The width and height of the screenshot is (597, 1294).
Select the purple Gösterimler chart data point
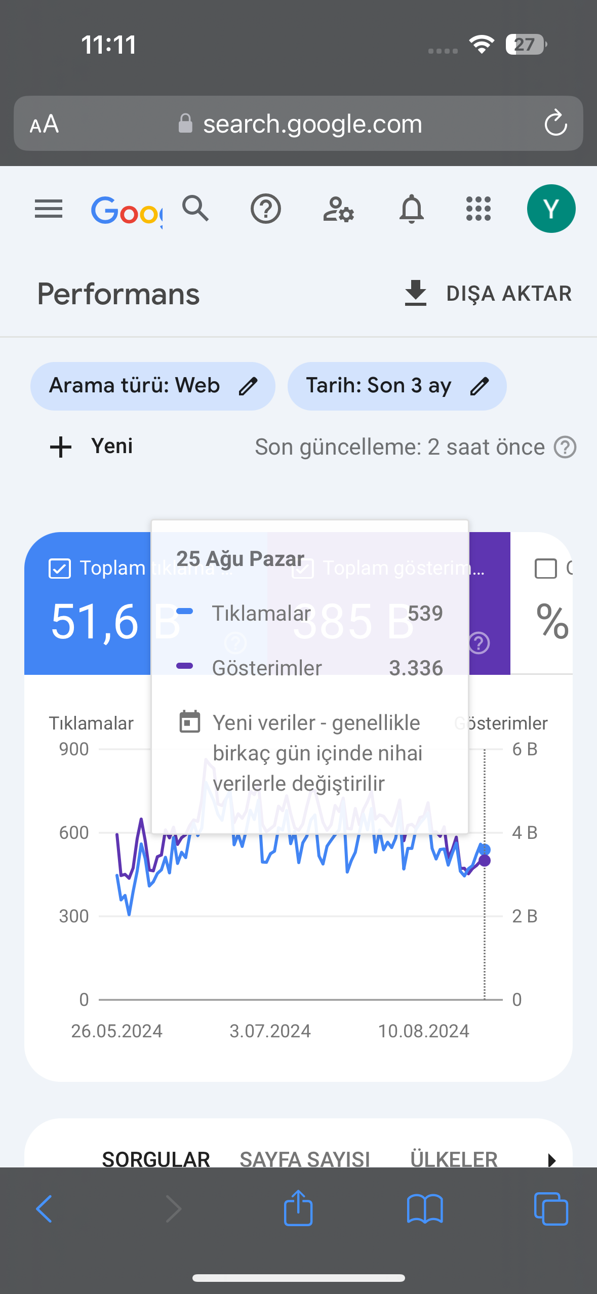click(485, 860)
